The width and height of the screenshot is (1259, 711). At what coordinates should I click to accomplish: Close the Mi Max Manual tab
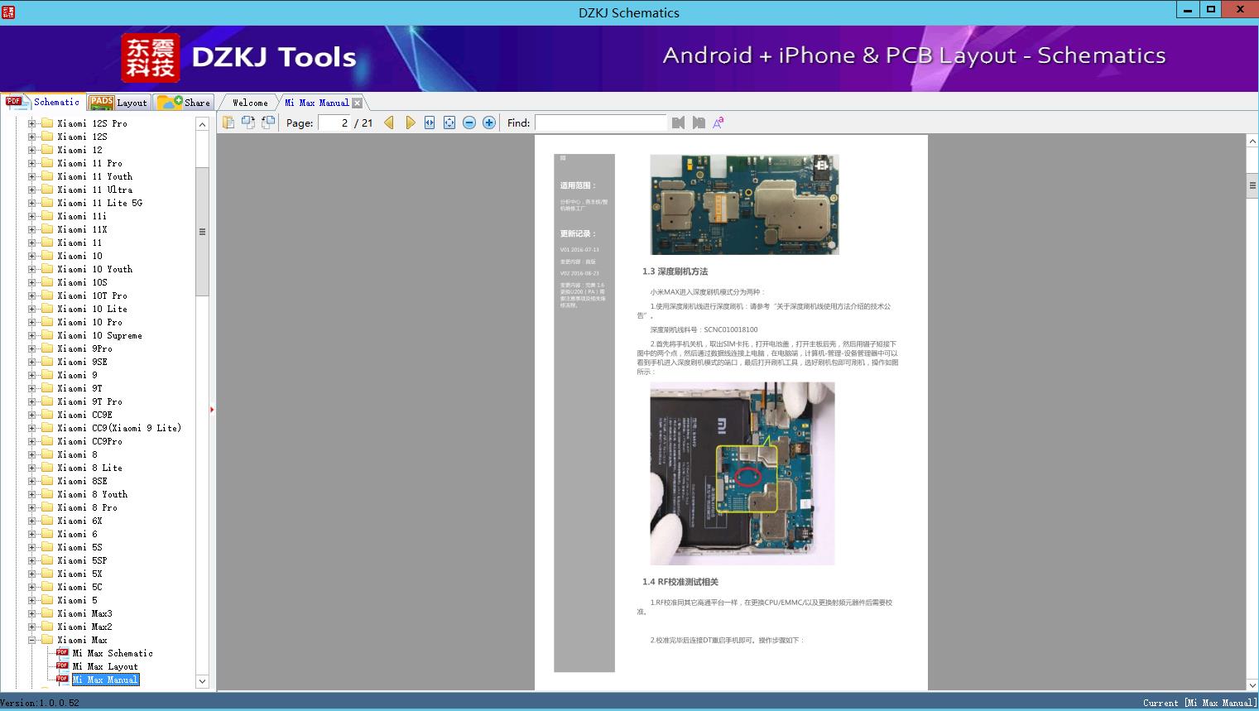tap(357, 103)
